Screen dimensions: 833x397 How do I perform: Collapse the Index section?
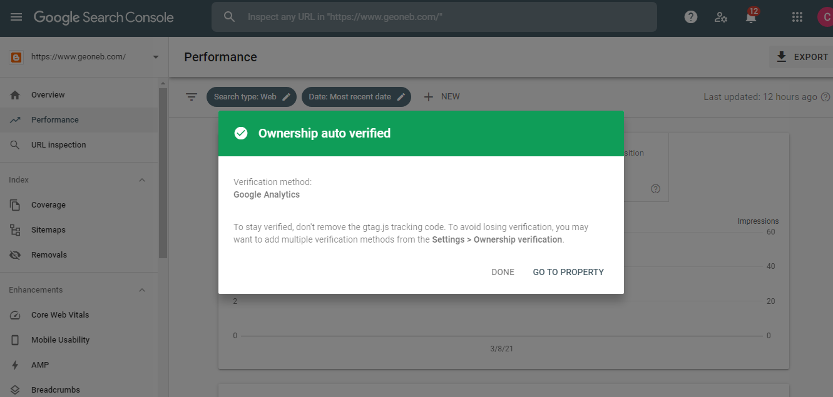pyautogui.click(x=141, y=180)
